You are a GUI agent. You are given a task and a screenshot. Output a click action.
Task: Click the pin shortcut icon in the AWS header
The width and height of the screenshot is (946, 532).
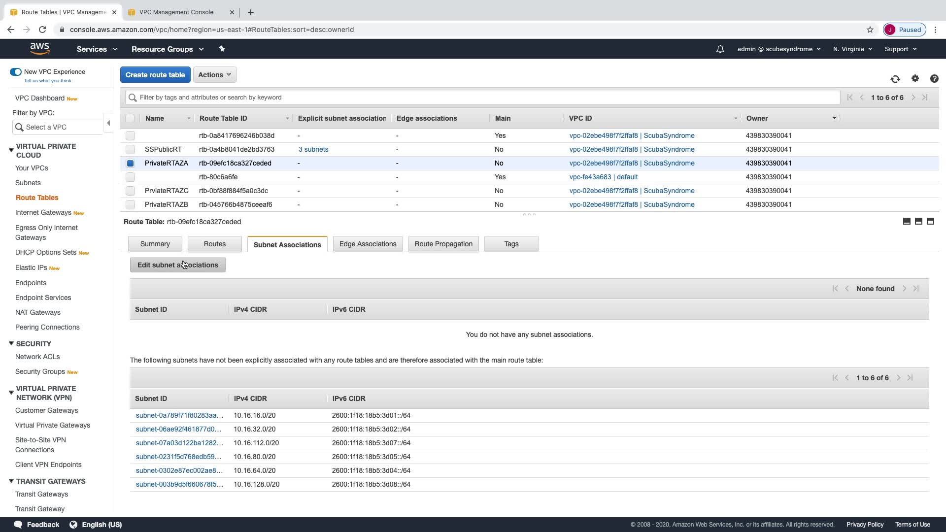222,49
